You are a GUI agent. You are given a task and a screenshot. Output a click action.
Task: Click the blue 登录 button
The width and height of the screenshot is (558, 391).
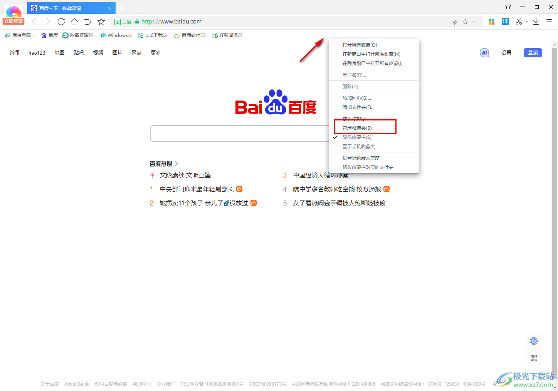[533, 53]
